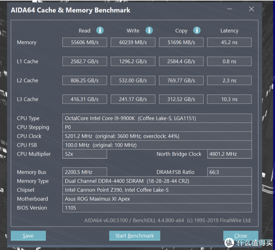Click the CPU Stepping field P0
This screenshot has height=250, width=275.
click(x=157, y=127)
